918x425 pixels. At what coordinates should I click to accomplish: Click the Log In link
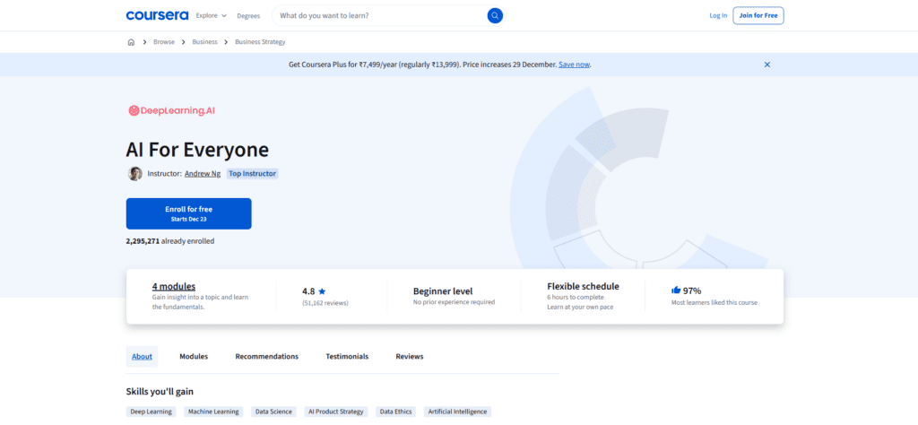click(718, 16)
